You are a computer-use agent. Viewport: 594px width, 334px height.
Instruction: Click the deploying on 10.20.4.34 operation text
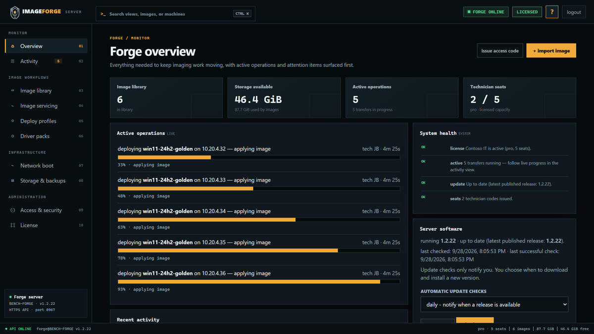click(194, 211)
